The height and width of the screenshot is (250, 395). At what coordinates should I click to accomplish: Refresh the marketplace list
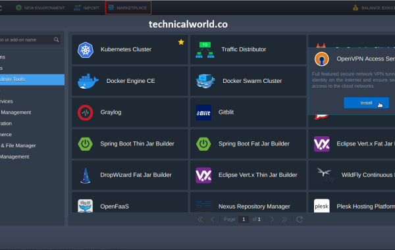click(x=300, y=220)
